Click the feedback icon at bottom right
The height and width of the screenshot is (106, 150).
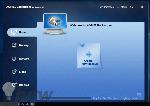pos(139,95)
